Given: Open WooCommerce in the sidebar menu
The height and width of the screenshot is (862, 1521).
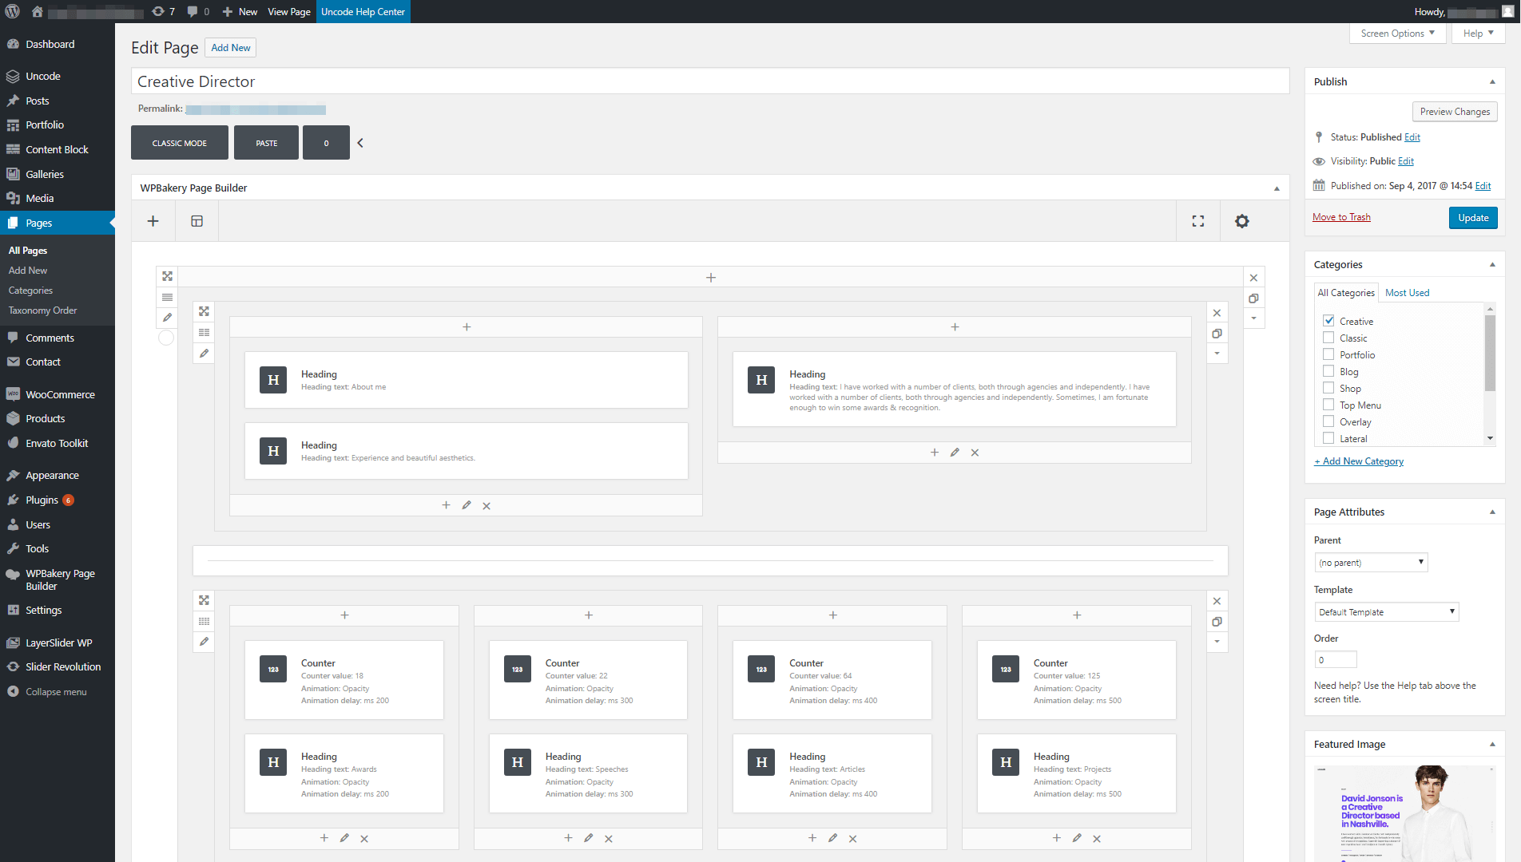Looking at the screenshot, I should click(60, 394).
